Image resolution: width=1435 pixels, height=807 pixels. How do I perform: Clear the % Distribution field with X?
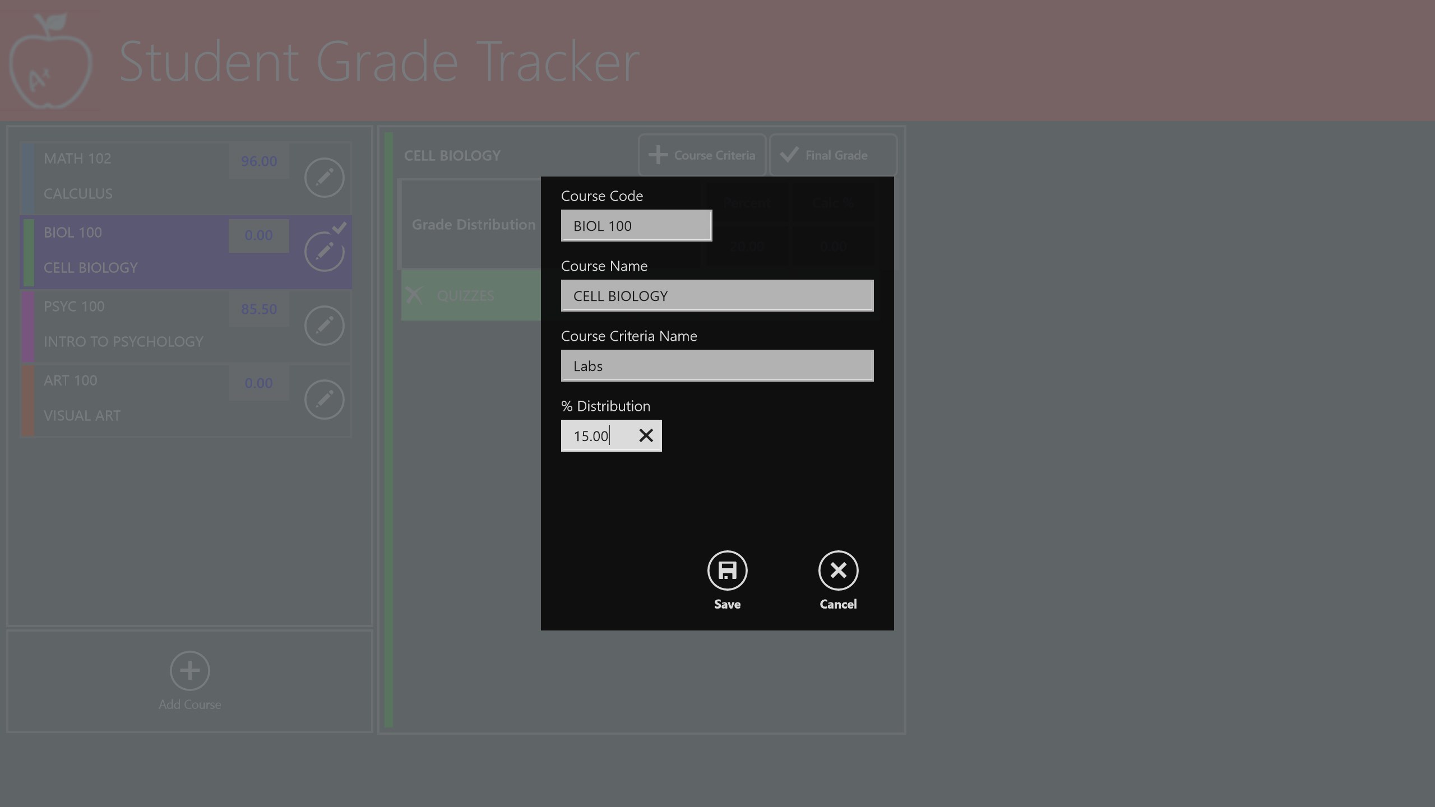click(x=646, y=435)
